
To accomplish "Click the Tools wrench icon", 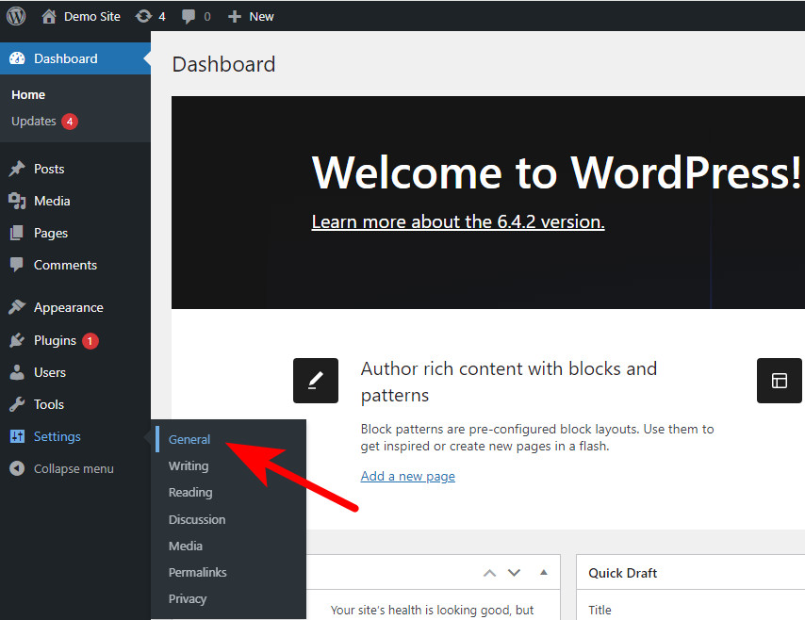I will coord(21,404).
